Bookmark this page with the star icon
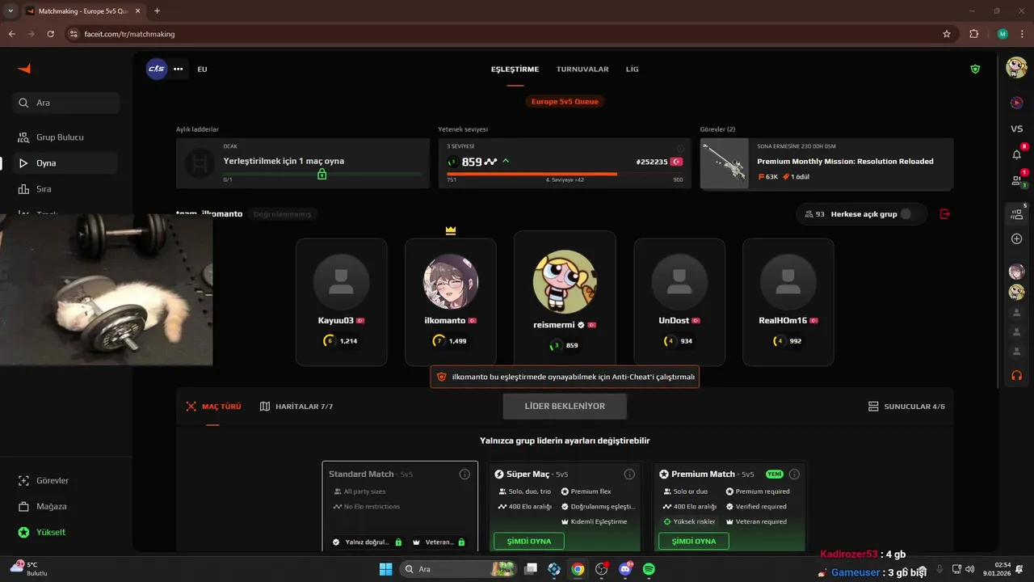Image resolution: width=1034 pixels, height=582 pixels. tap(947, 34)
